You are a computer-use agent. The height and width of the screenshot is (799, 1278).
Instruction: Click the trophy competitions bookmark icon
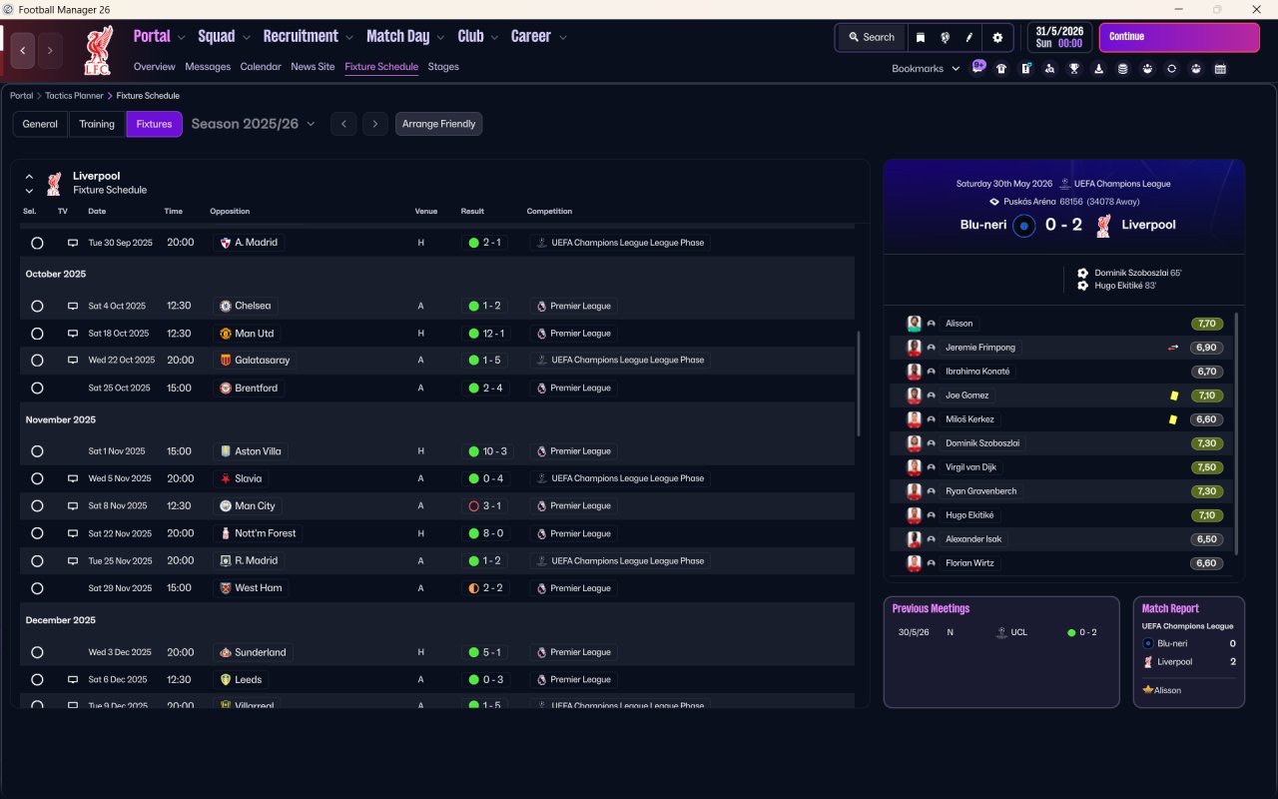1074,69
